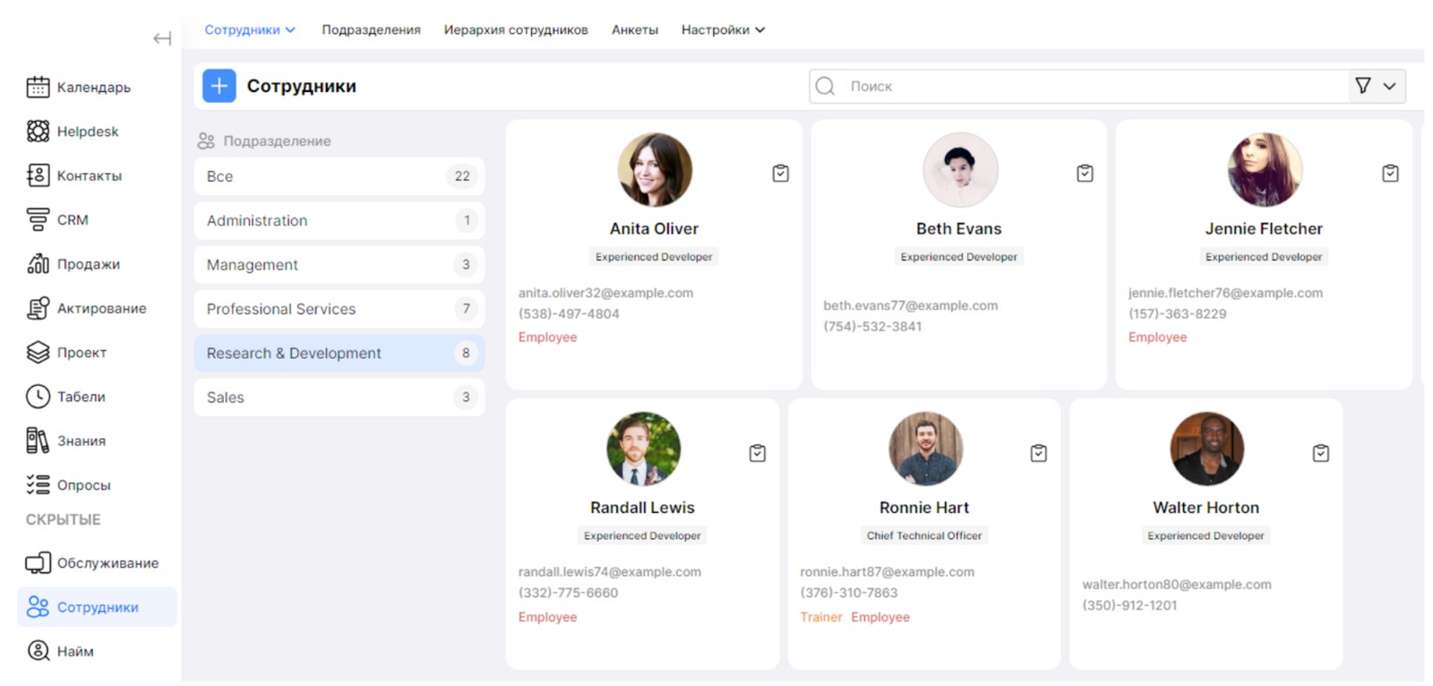Image resolution: width=1433 pixels, height=686 pixels.
Task: Click the Контакты address book icon
Action: click(x=38, y=176)
